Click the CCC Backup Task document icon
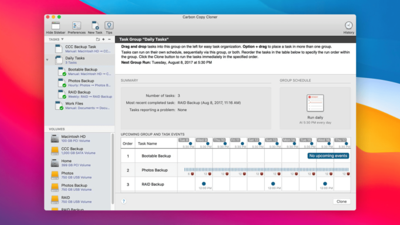 (x=59, y=49)
